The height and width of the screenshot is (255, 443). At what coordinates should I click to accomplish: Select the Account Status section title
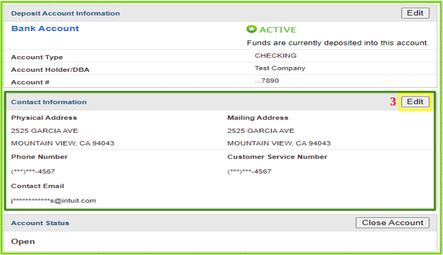40,223
